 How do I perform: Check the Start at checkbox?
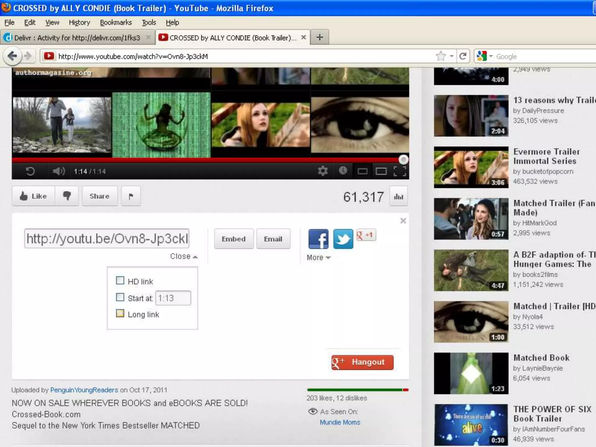click(x=120, y=297)
